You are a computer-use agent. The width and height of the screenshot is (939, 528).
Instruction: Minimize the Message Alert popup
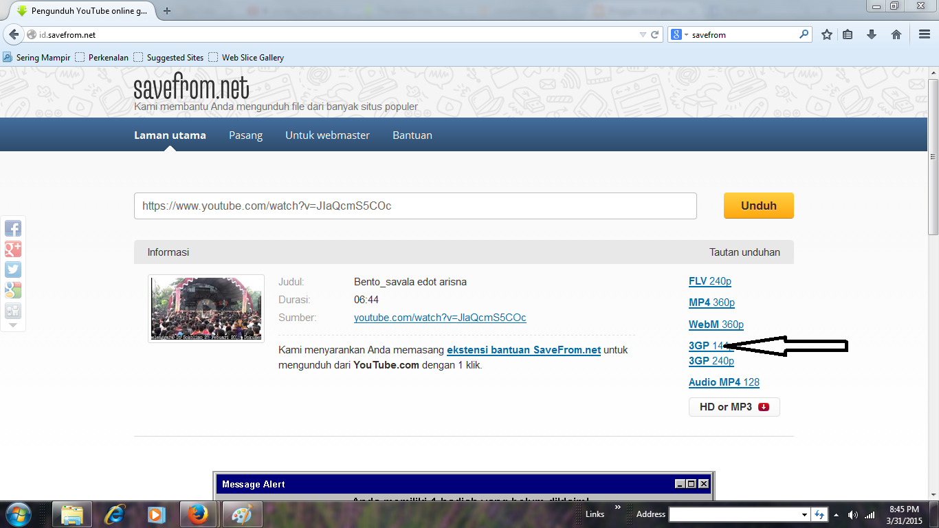point(681,484)
